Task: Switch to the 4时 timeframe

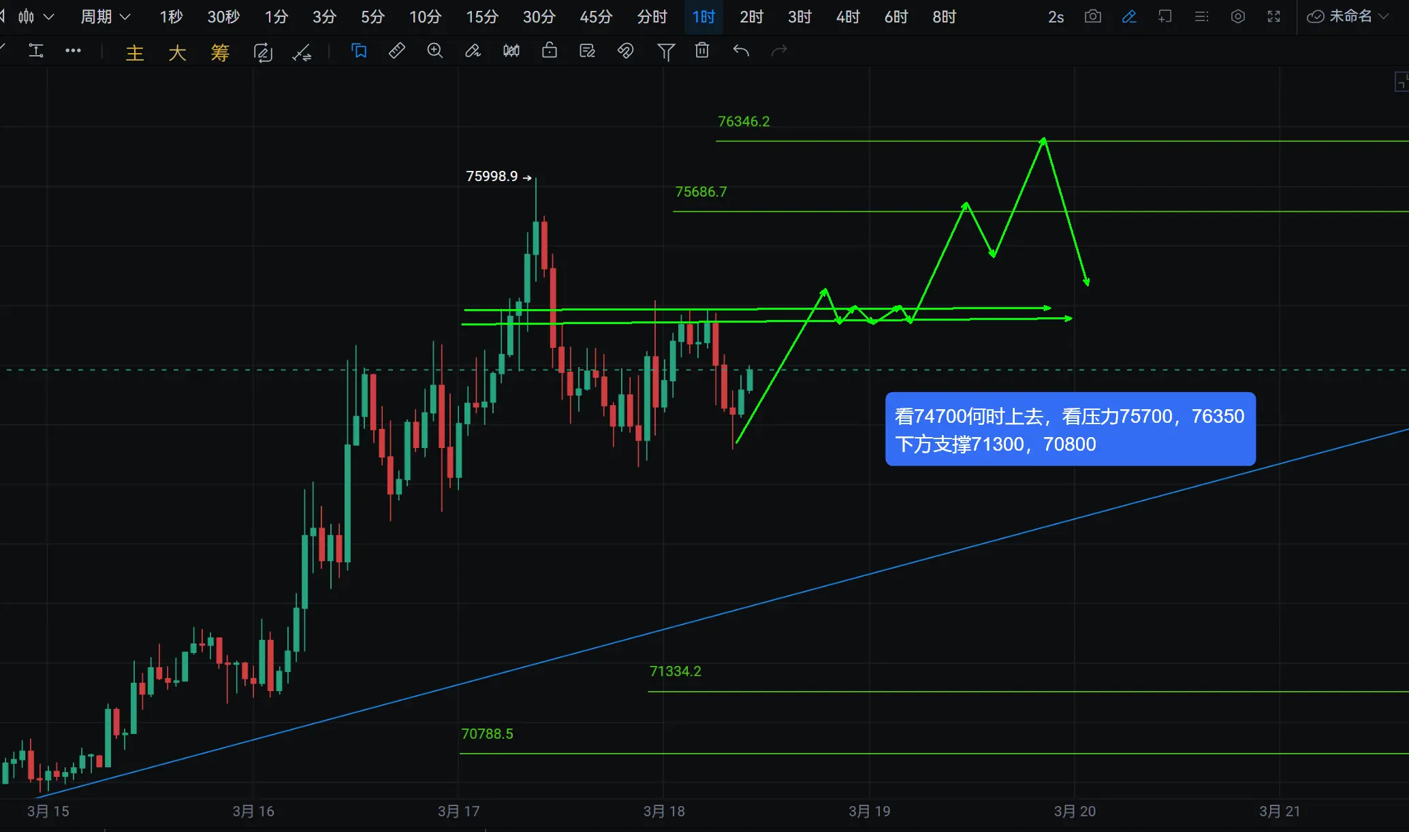Action: tap(847, 16)
